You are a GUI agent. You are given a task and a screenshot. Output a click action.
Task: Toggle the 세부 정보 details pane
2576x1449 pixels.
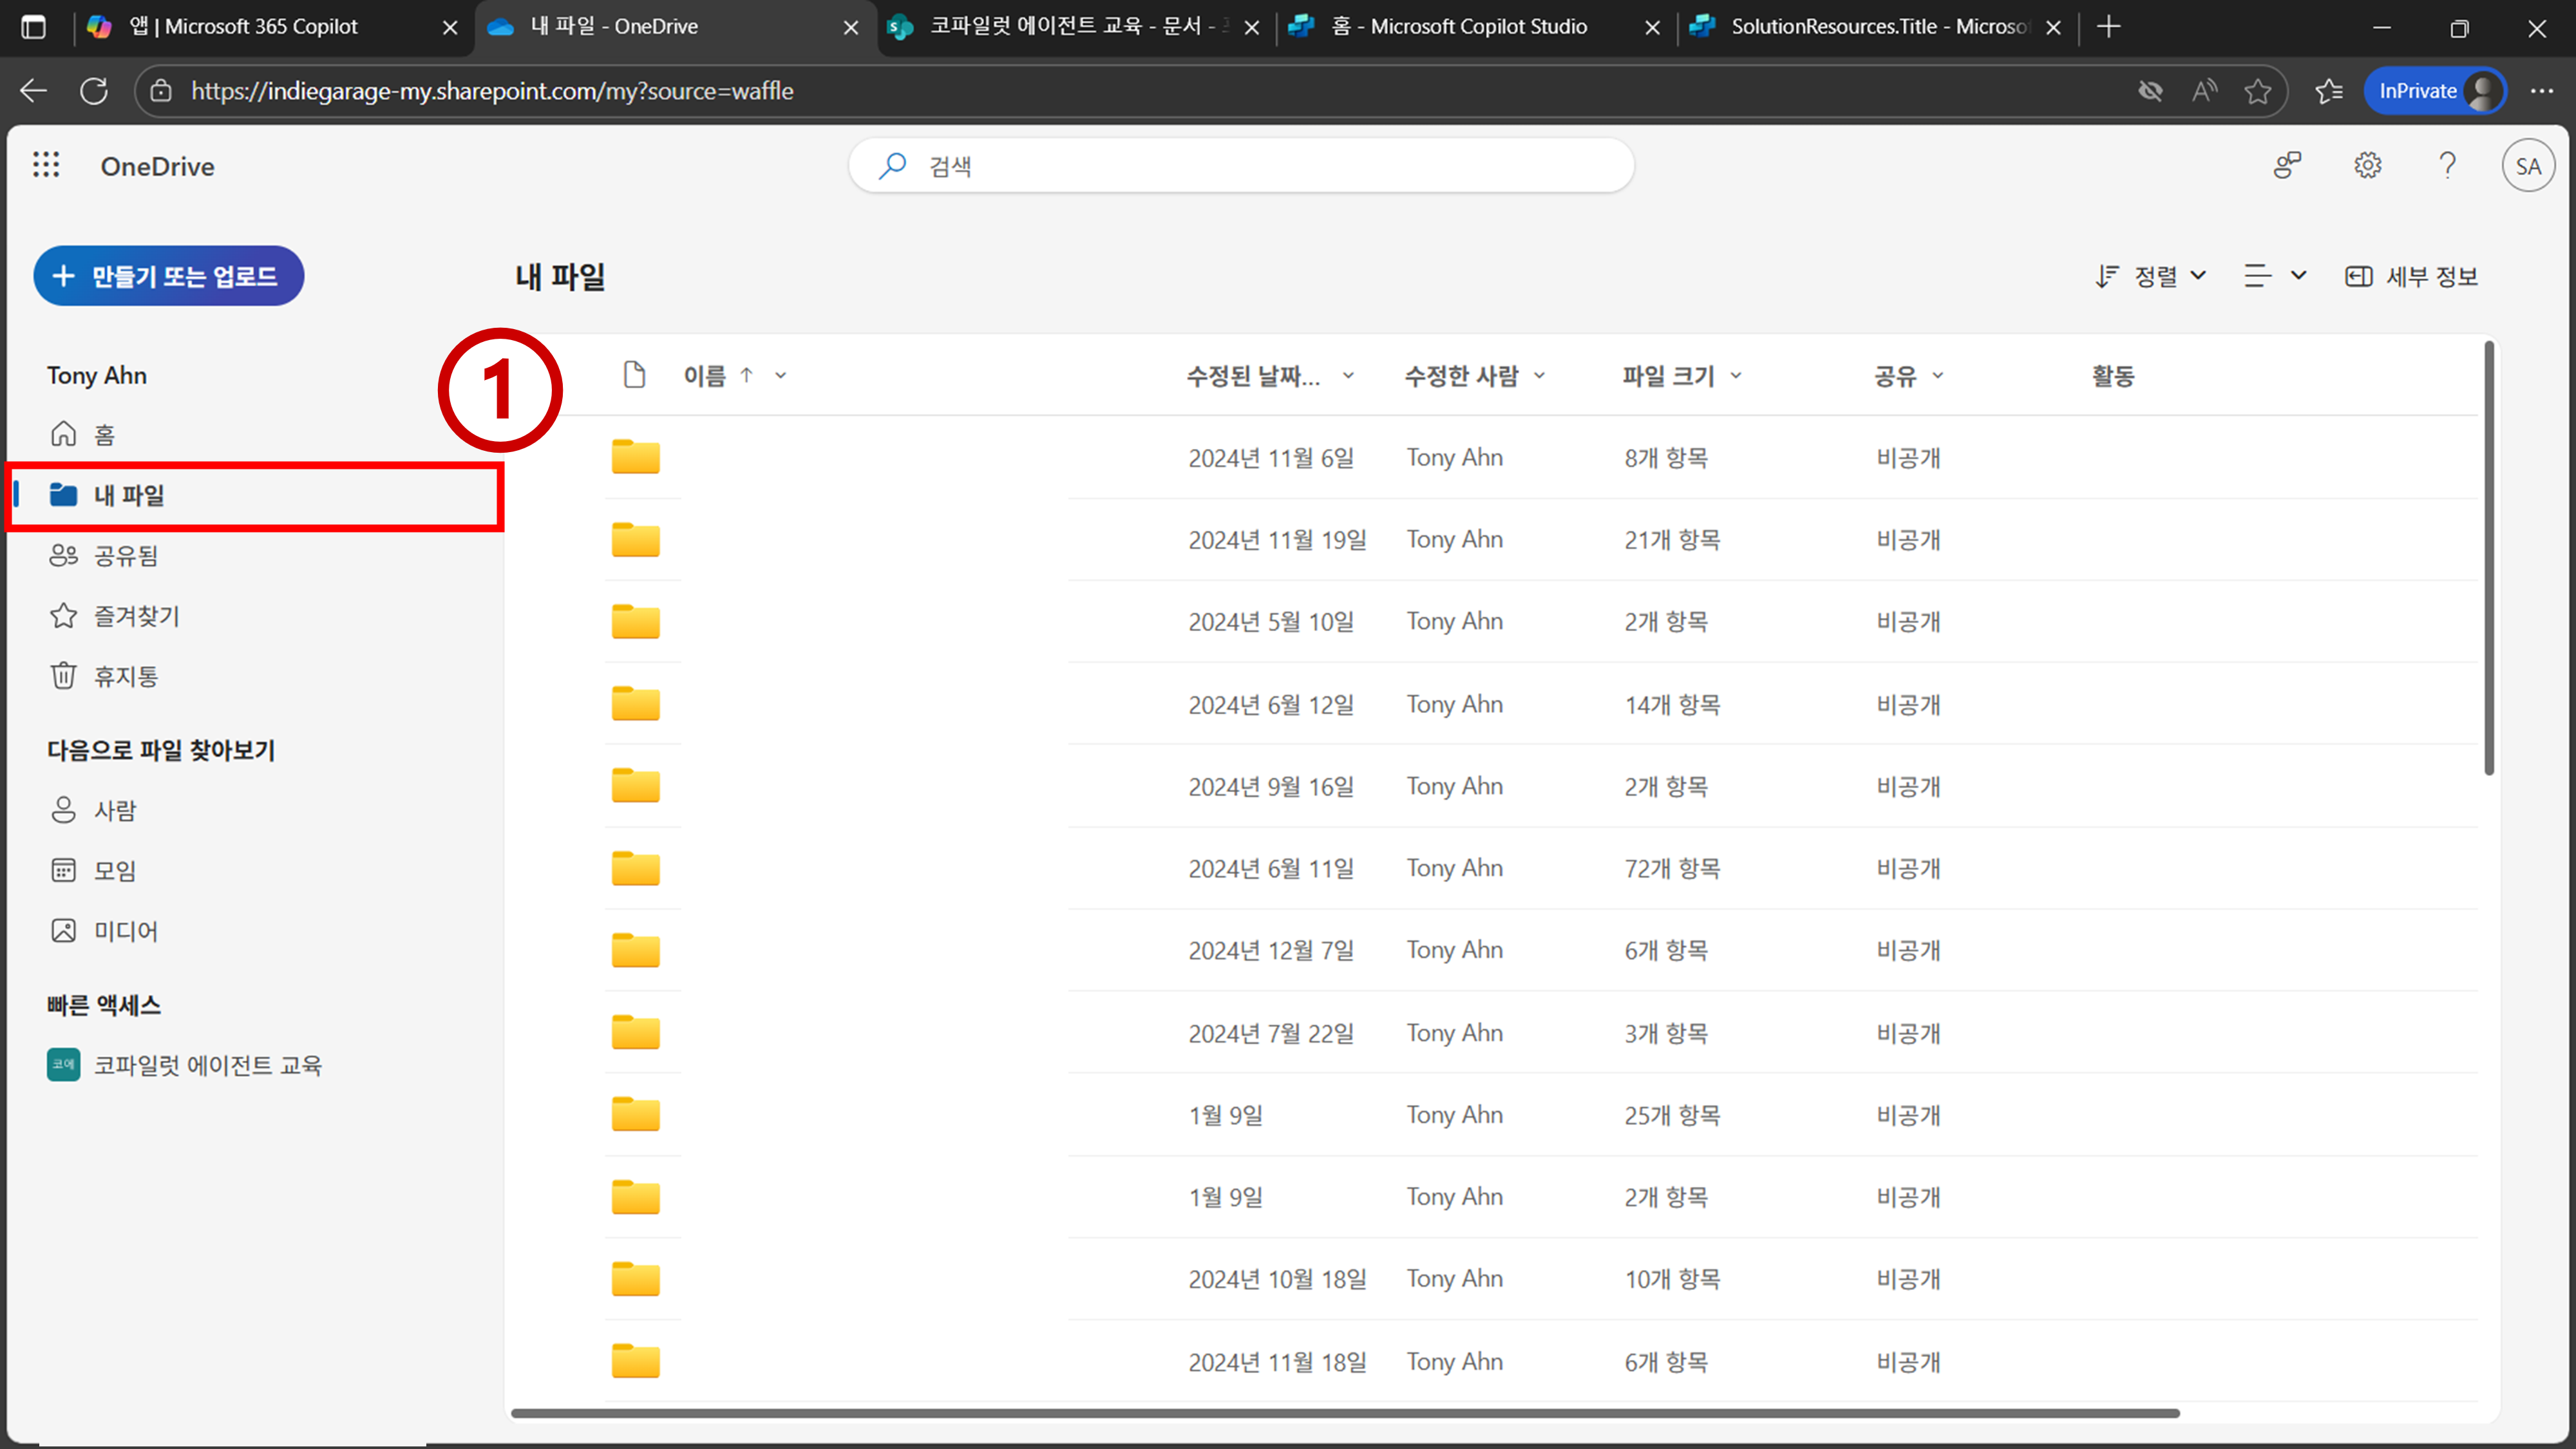pos(2411,276)
